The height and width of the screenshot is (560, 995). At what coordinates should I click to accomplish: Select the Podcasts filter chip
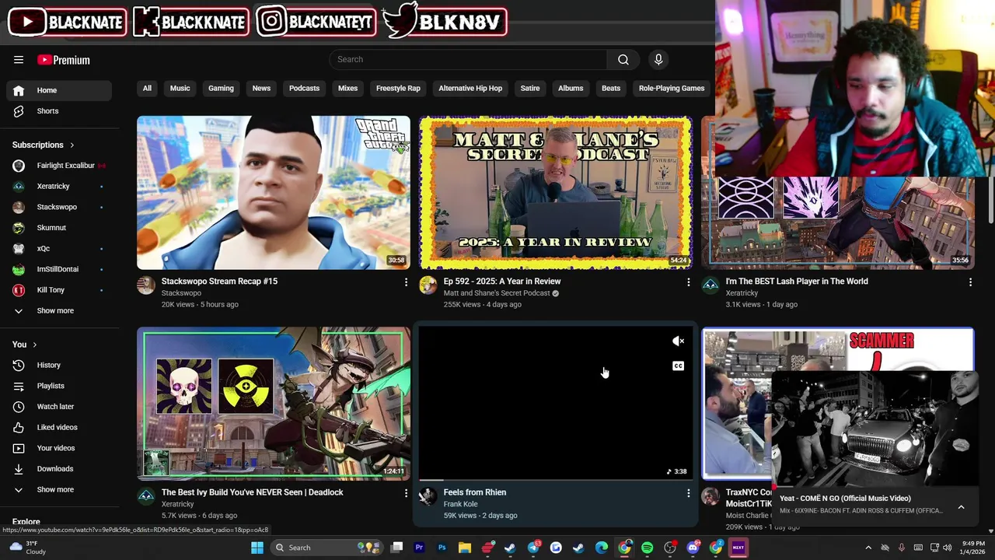(304, 88)
